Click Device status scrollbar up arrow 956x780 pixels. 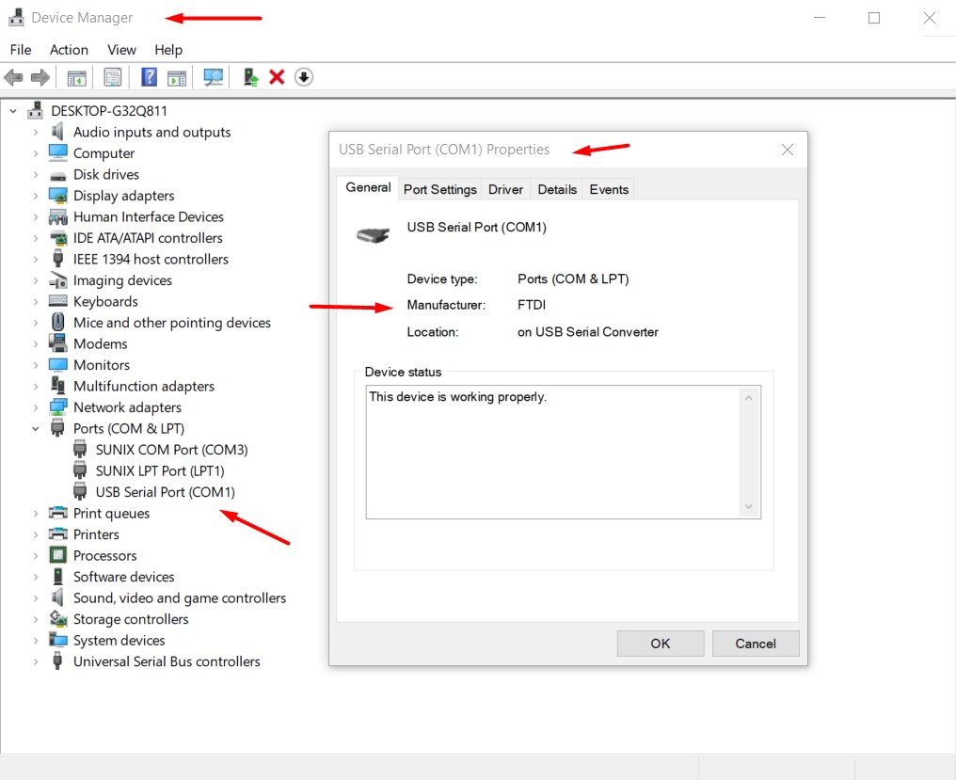tap(749, 398)
